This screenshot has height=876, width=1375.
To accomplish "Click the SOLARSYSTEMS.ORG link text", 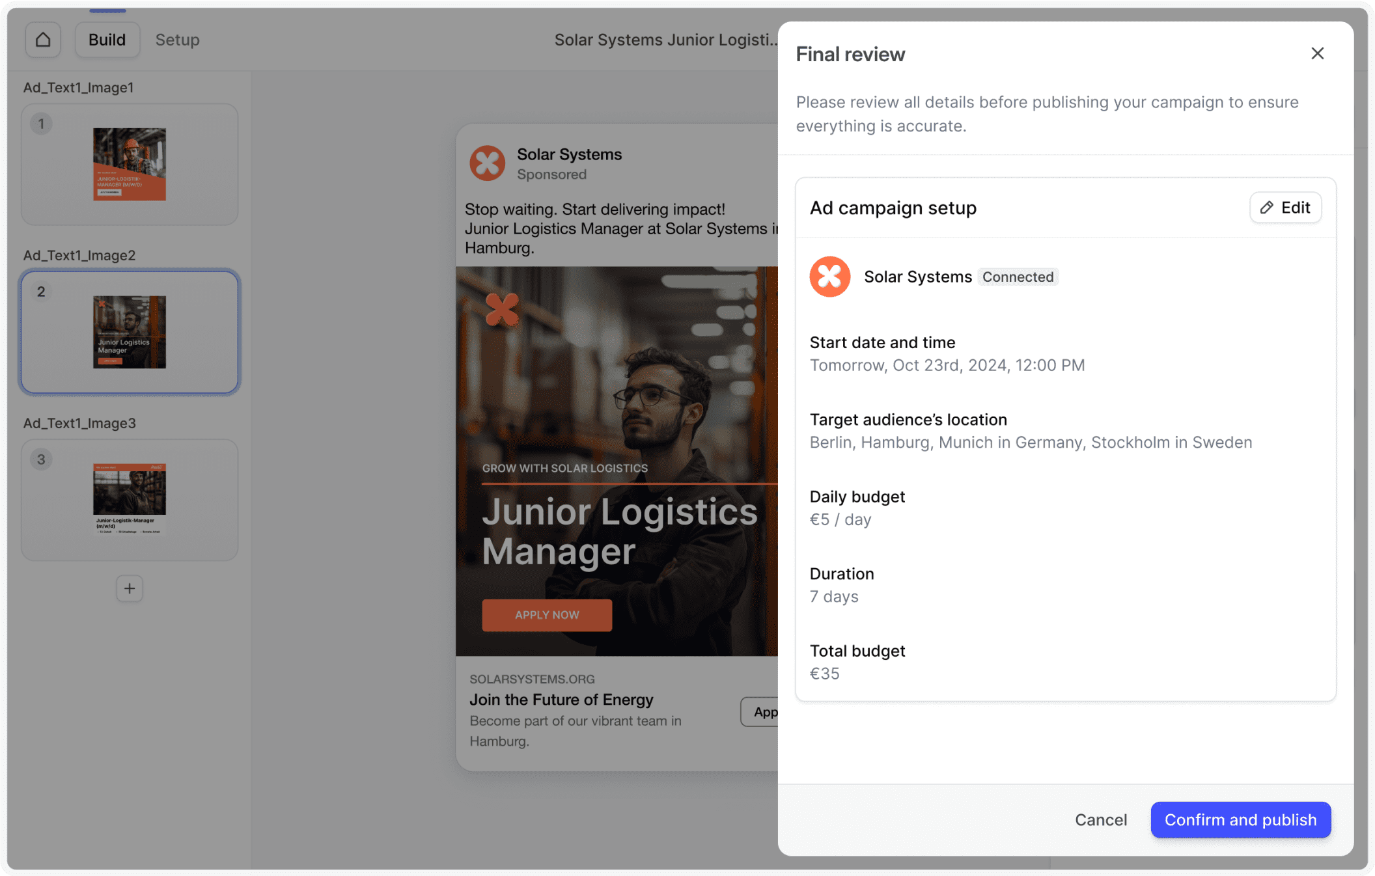I will click(x=532, y=679).
